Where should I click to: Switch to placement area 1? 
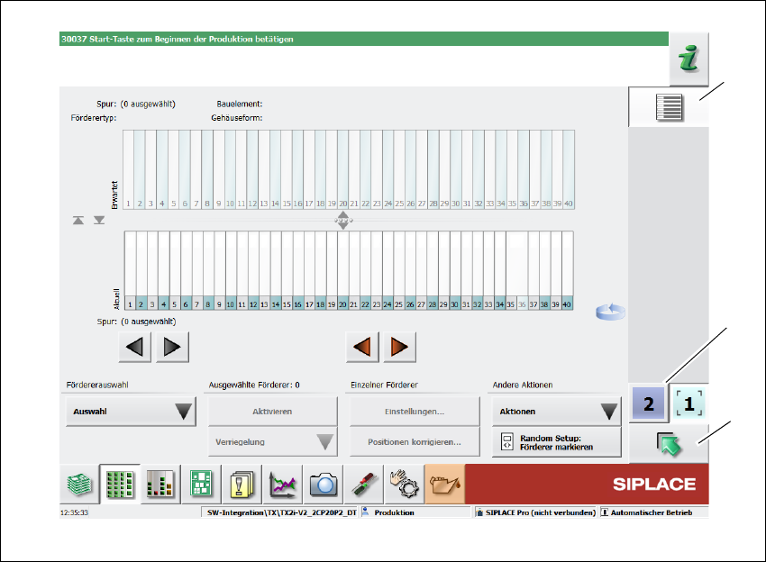pos(689,404)
